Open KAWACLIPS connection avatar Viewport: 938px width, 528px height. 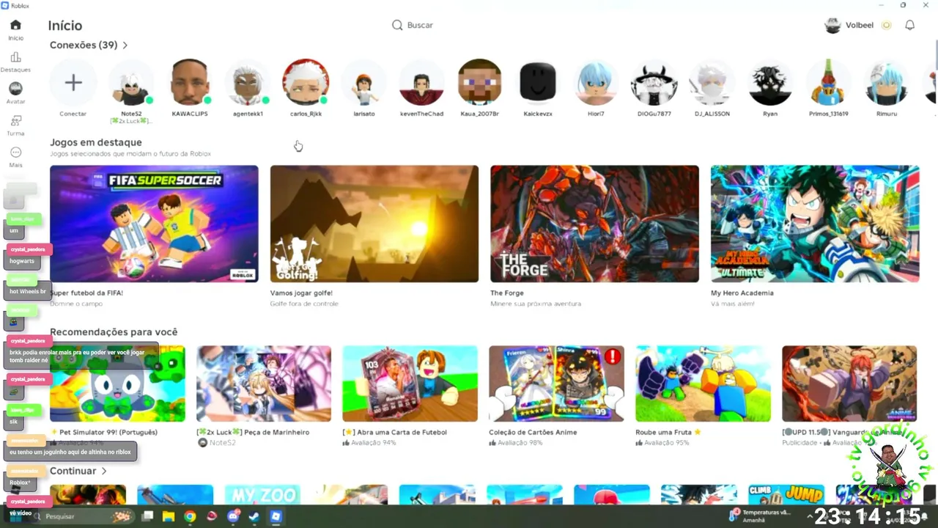click(190, 83)
